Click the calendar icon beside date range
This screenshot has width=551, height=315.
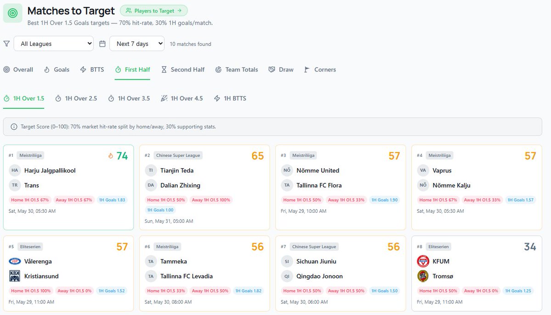tap(102, 44)
